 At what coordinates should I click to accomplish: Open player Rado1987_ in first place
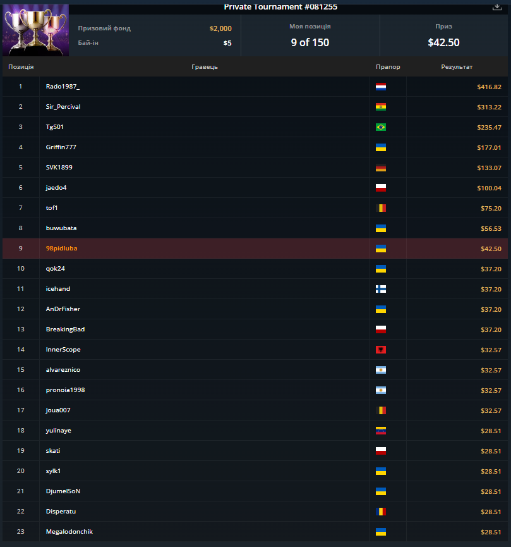[63, 87]
